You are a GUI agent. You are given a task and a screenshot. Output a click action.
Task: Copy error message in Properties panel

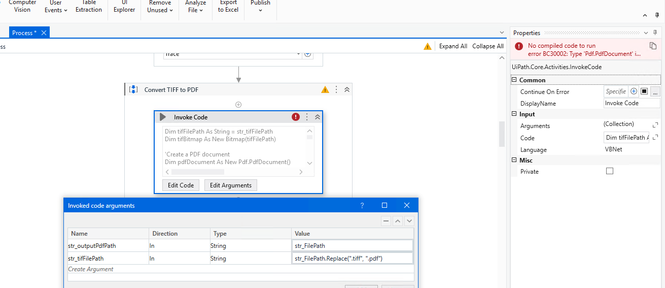653,46
